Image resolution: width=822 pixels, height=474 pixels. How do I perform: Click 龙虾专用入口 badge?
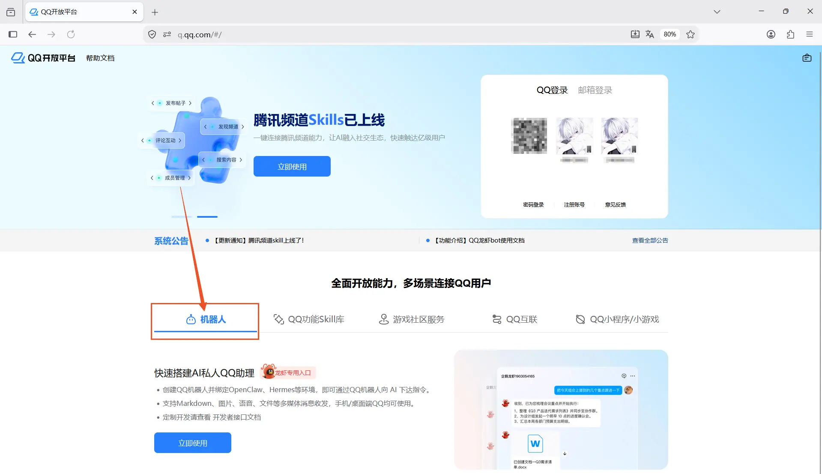(x=288, y=372)
